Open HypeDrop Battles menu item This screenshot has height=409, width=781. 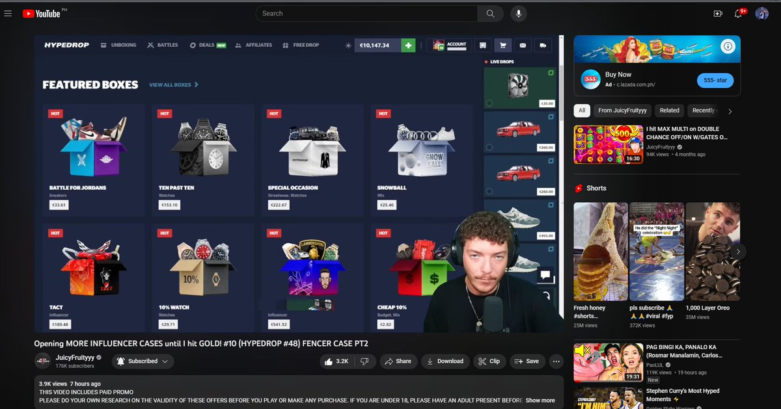click(163, 46)
